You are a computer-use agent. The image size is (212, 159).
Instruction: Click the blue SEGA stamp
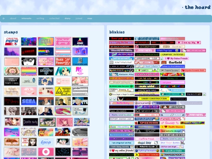click(29, 101)
